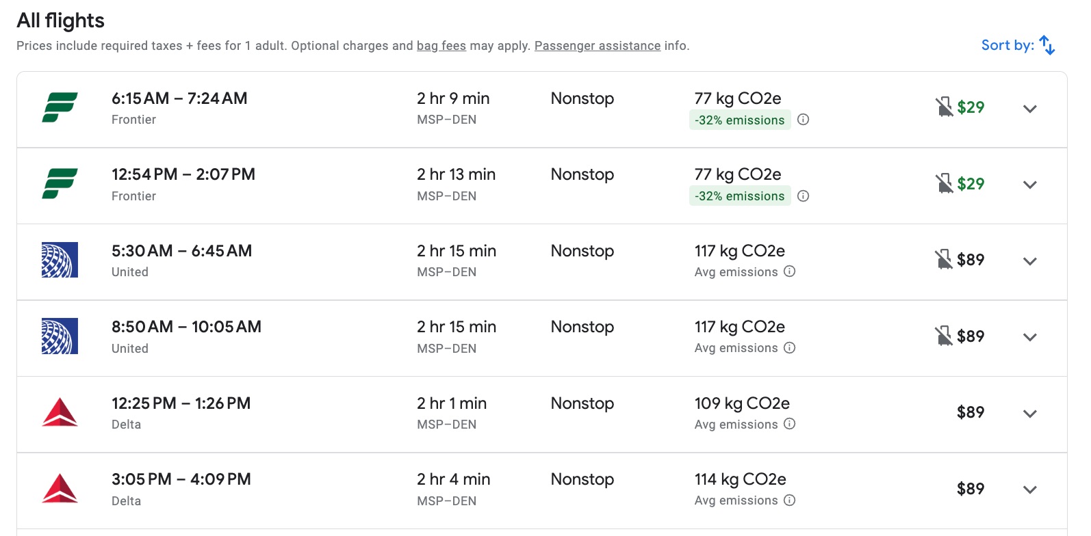1091x536 pixels.
Task: Open the sort arrows icon beside Sort by
Action: pos(1047,45)
